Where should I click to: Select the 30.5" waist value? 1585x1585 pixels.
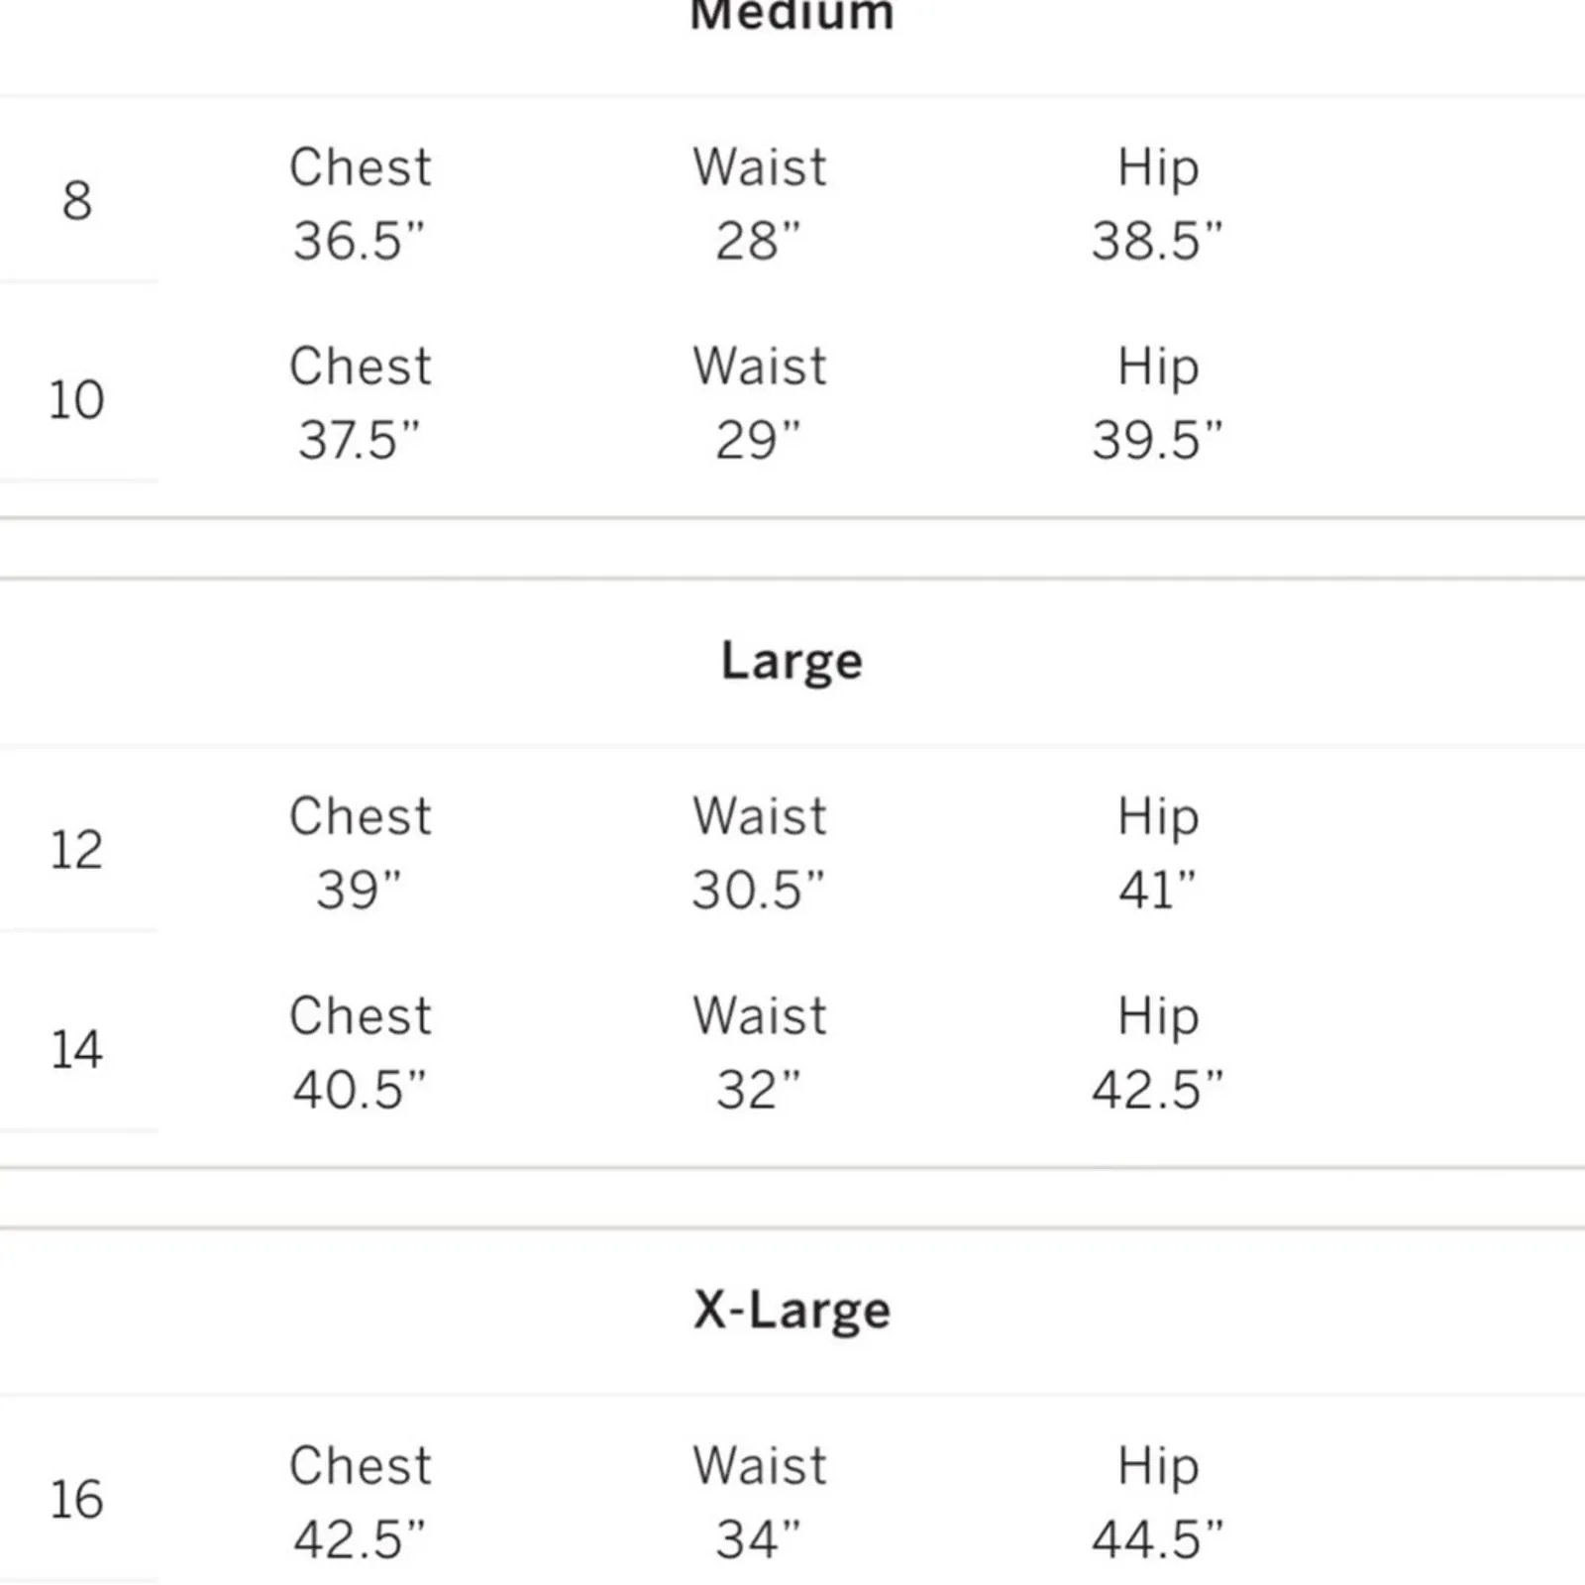pos(758,890)
